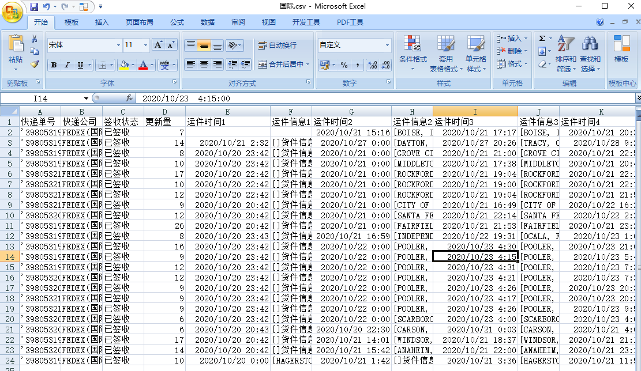Screen dimensions: 641x371
Task: Apply percent style
Action: coord(344,65)
